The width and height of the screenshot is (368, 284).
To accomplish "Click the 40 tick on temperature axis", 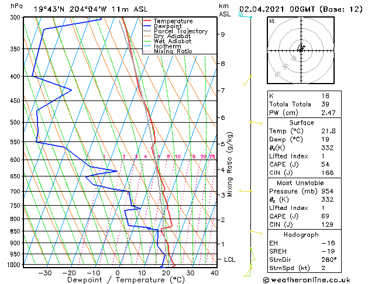I will 214,273.
